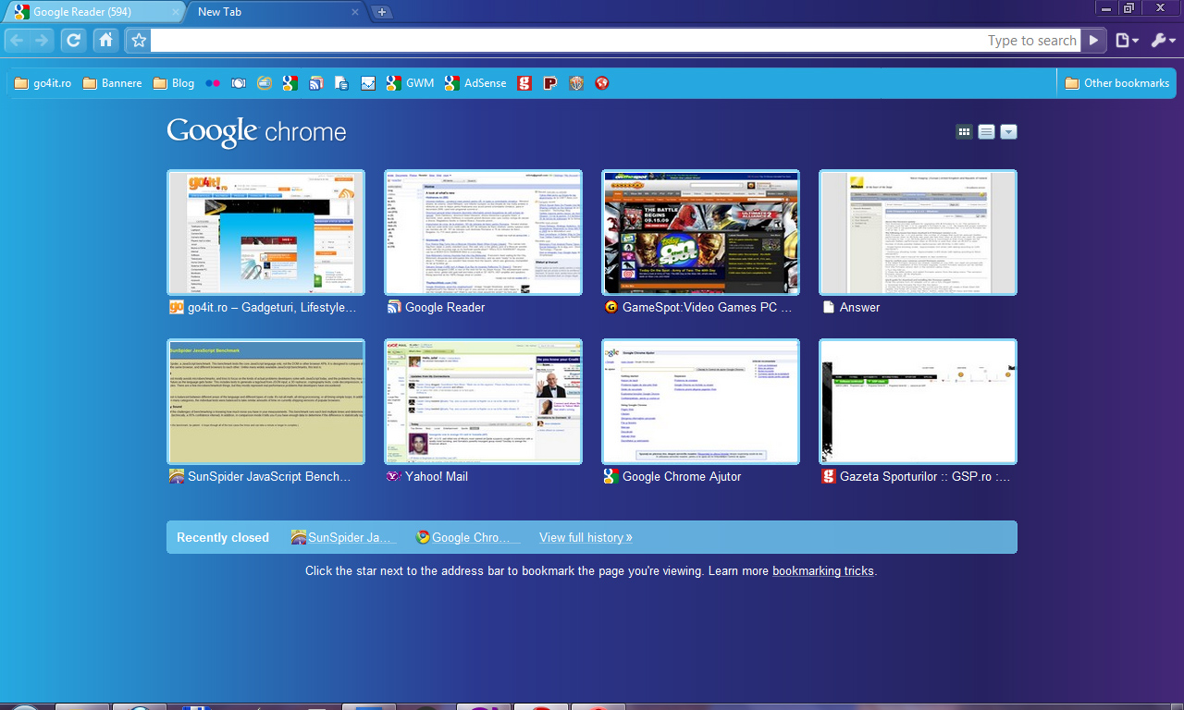Open the yellow round icon bookmark

tap(265, 83)
